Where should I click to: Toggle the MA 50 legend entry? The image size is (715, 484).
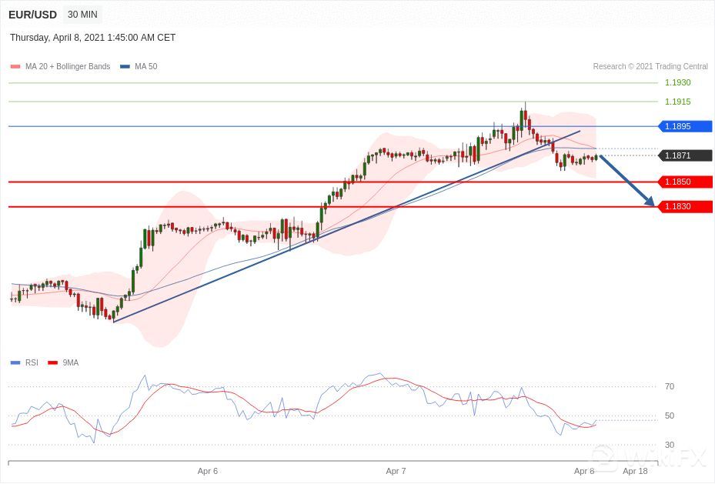[139, 67]
